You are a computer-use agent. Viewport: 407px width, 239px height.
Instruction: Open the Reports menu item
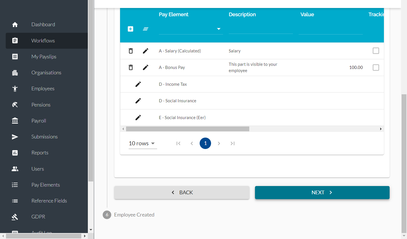click(47, 153)
